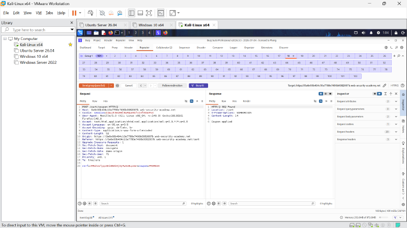The width and height of the screenshot is (407, 228).
Task: Open Decoder tab
Action: coord(201,48)
